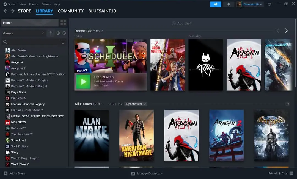This screenshot has height=179, width=297.
Task: Click the Steam logo menu icon
Action: 5,4
